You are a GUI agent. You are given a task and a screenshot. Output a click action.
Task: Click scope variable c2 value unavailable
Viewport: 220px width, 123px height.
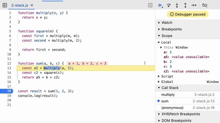[x=186, y=71]
